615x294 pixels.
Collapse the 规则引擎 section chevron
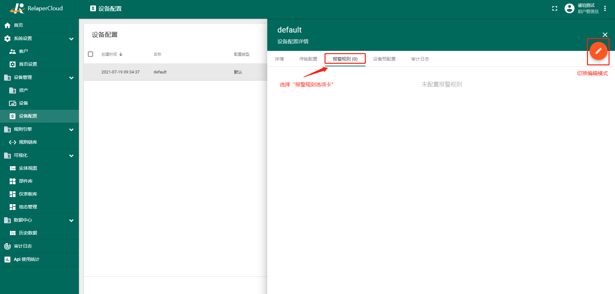[71, 130]
